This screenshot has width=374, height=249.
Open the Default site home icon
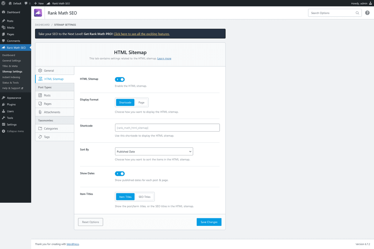click(x=10, y=3)
